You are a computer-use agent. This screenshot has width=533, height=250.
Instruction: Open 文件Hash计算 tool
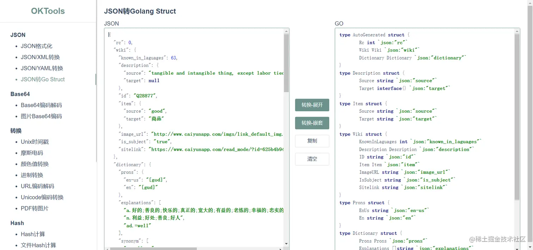pos(38,245)
